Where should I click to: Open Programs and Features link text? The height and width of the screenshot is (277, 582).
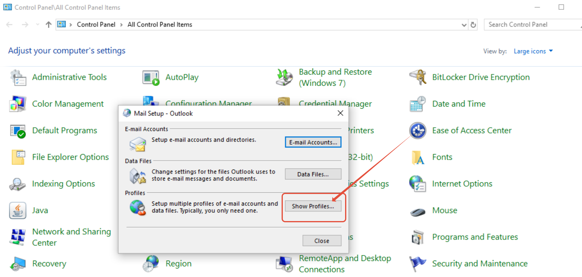pyautogui.click(x=475, y=237)
